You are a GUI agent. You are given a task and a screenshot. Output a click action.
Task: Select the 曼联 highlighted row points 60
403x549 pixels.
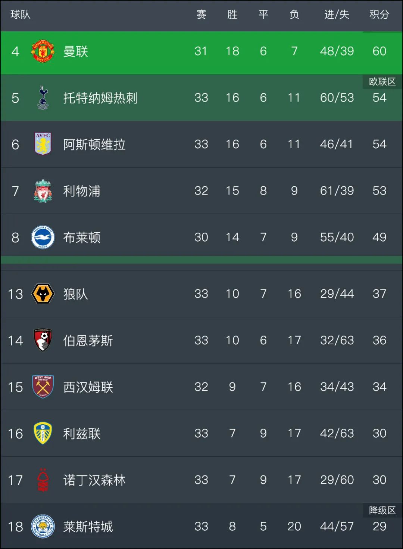tap(379, 51)
